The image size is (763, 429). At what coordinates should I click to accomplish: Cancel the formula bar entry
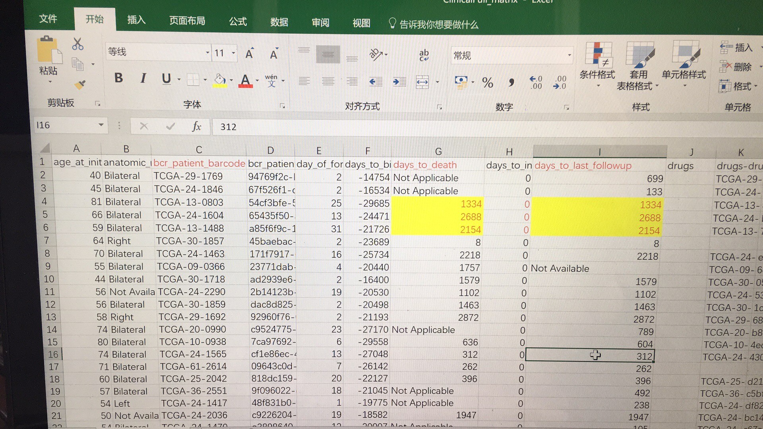144,126
